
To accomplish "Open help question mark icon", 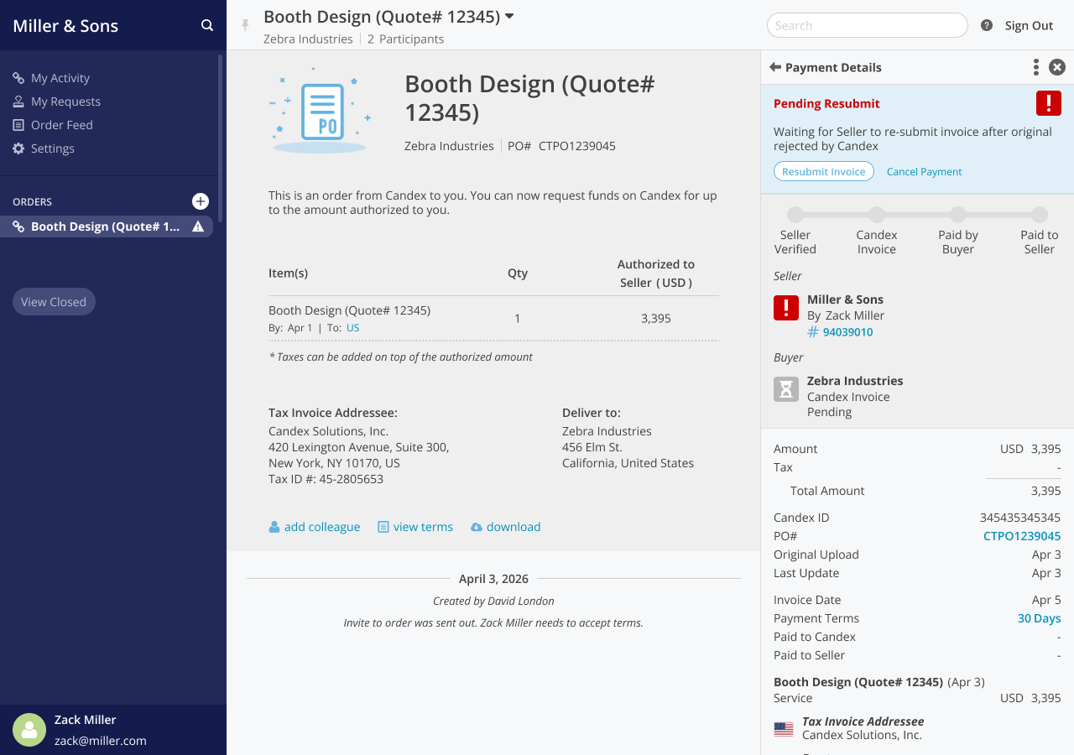I will coord(987,25).
